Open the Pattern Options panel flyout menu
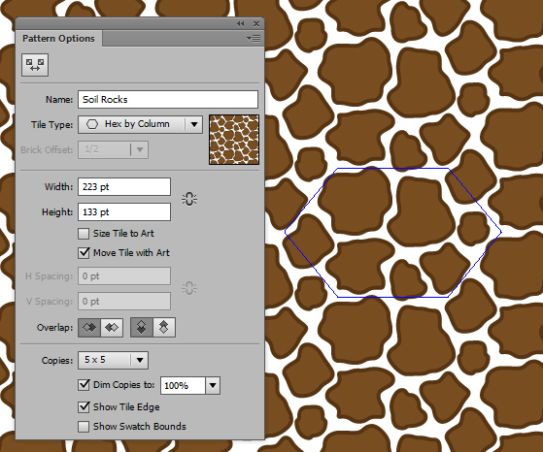 pyautogui.click(x=254, y=39)
